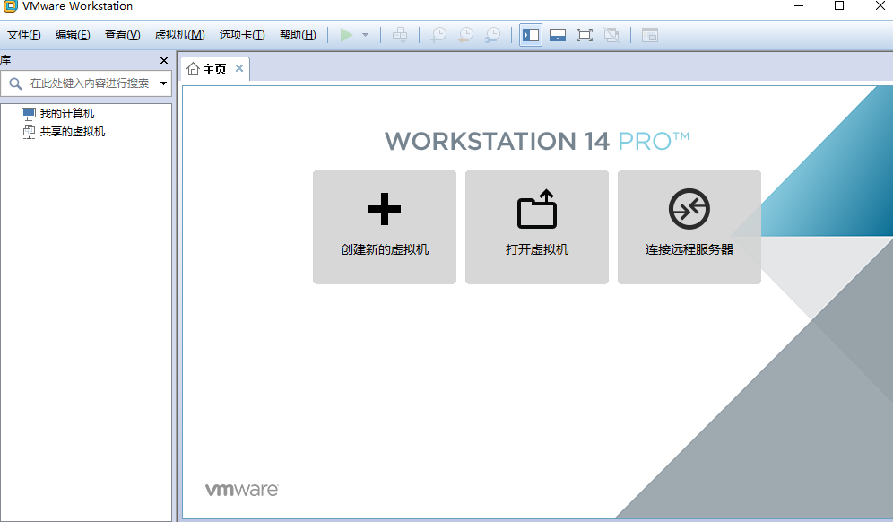Click the Unity mode icon
The image size is (893, 522).
(x=611, y=35)
